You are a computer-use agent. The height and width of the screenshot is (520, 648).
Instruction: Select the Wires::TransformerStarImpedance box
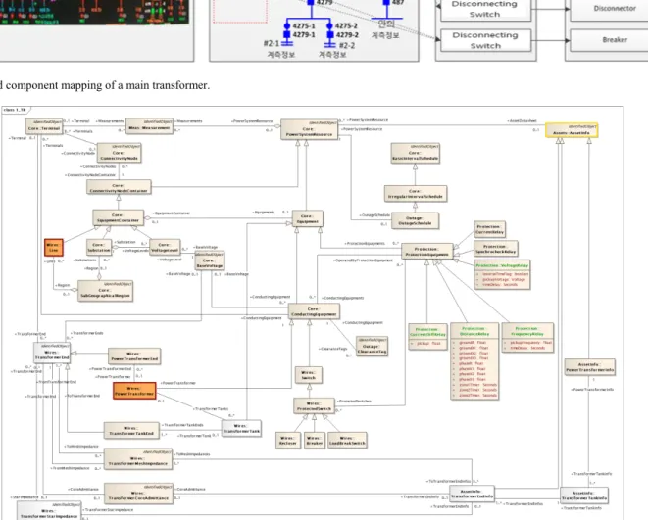[49, 511]
